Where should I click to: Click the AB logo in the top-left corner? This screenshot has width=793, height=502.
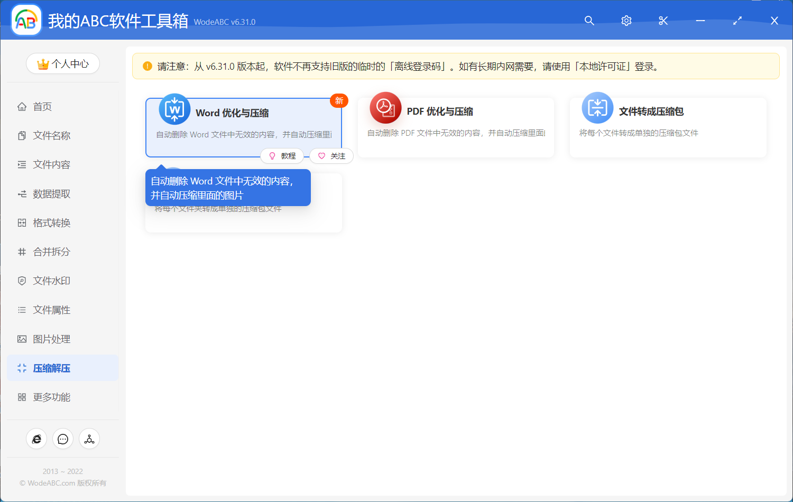click(x=25, y=20)
